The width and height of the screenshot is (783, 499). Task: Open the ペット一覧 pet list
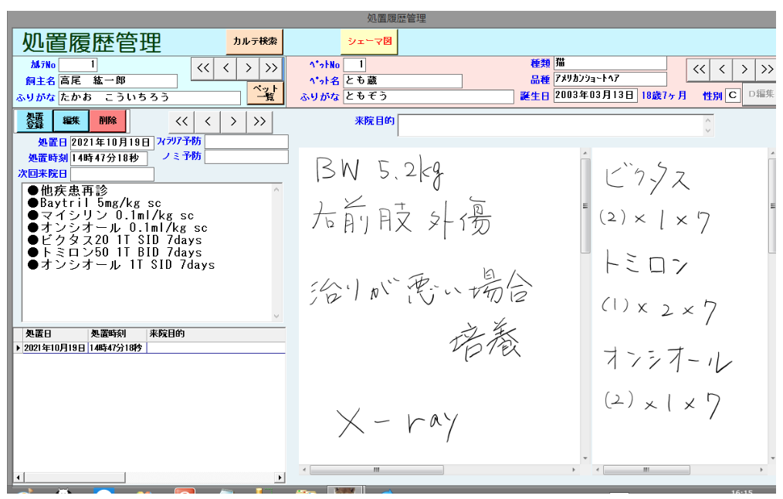[265, 93]
